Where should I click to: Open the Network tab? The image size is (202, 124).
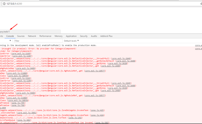pos(32,36)
